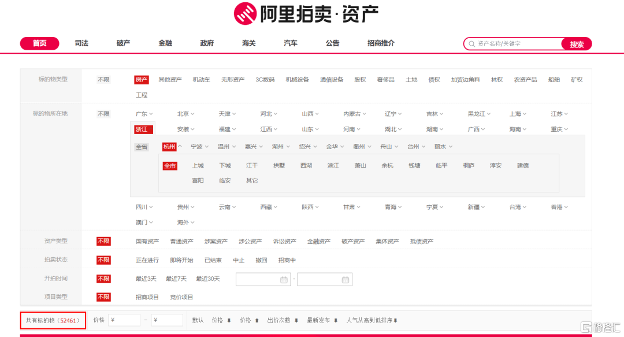This screenshot has height=337, width=624.
Task: Select 不限 for 标的物所在地
Action: click(103, 114)
